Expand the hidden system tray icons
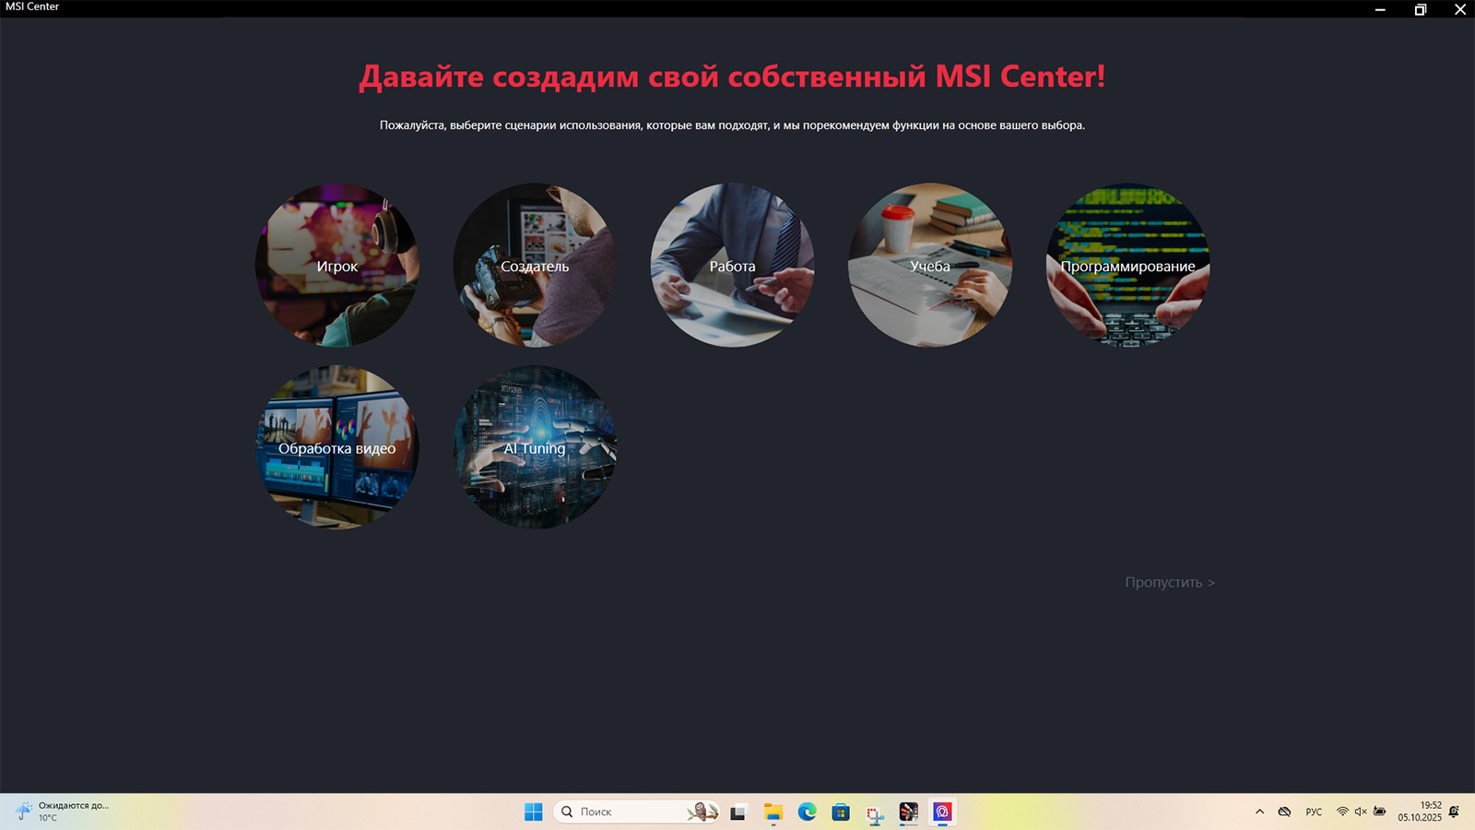Image resolution: width=1475 pixels, height=830 pixels. click(1259, 812)
